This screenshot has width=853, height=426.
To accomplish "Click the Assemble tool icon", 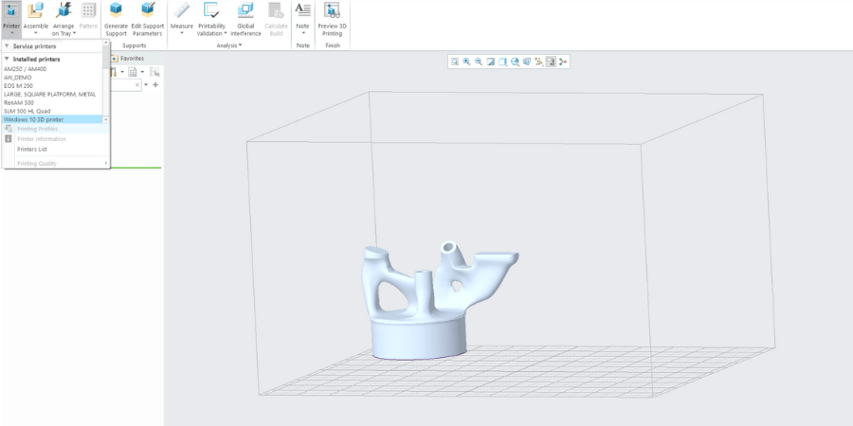I will coord(35,11).
